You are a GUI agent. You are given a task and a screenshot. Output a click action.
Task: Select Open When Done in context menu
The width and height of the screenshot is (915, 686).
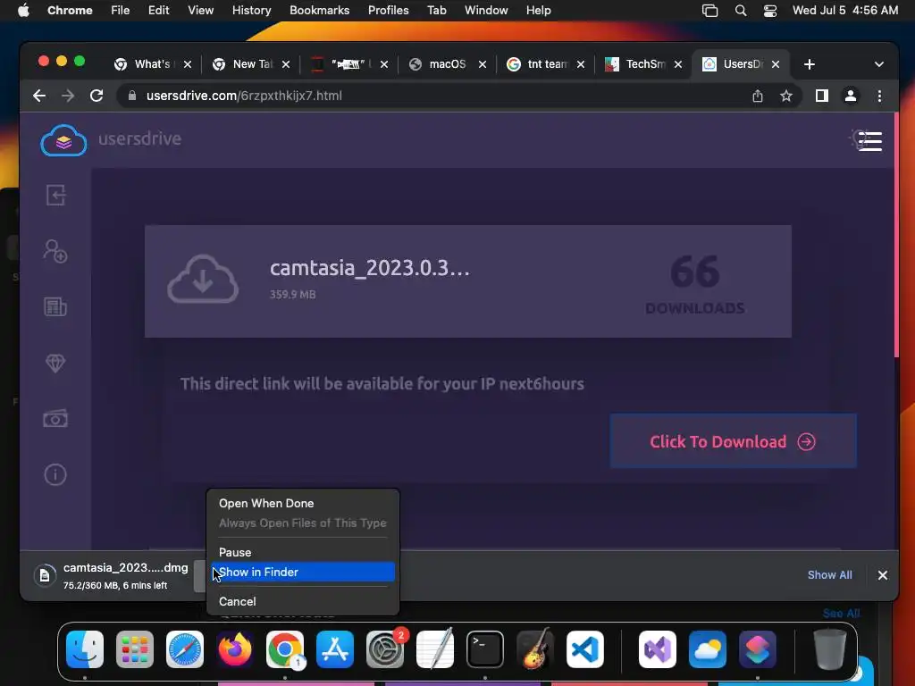[x=303, y=503]
